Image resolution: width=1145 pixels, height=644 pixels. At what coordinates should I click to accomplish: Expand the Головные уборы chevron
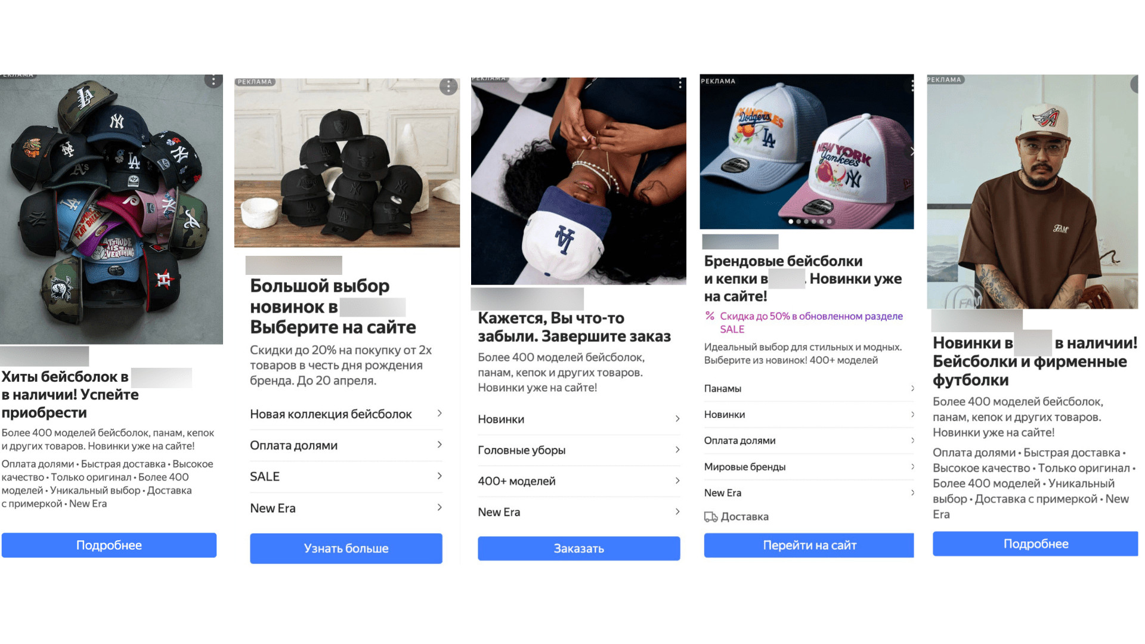[x=677, y=450]
